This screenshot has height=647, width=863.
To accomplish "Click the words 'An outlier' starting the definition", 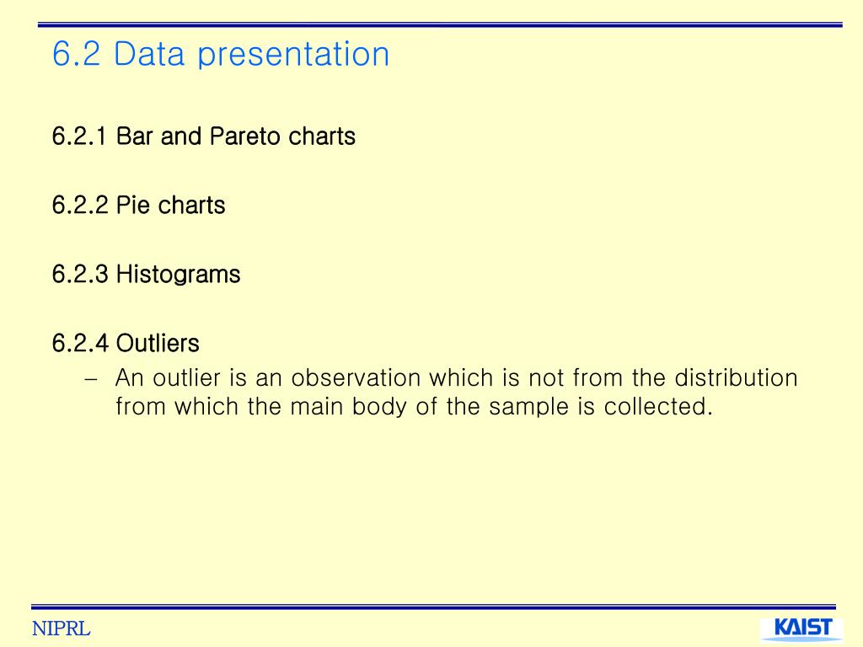I will (168, 378).
